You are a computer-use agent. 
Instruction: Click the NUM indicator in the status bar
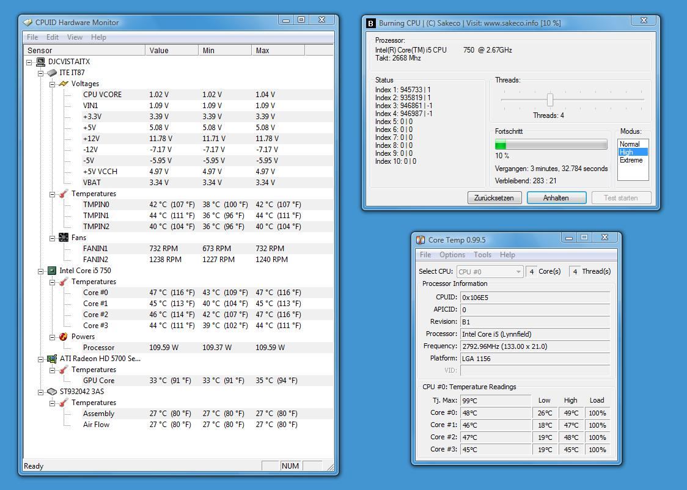290,466
